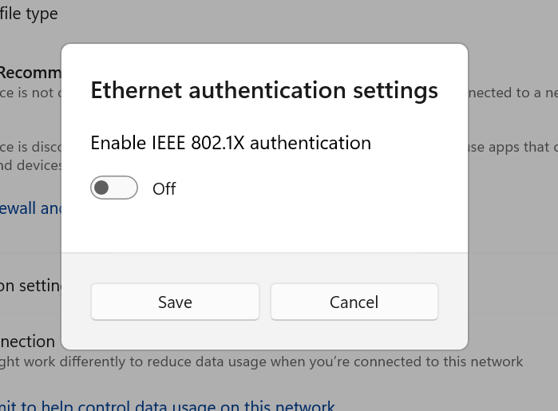This screenshot has width=558, height=411.
Task: Toggle the IEEE 802.1X authentication switch
Action: coord(114,188)
